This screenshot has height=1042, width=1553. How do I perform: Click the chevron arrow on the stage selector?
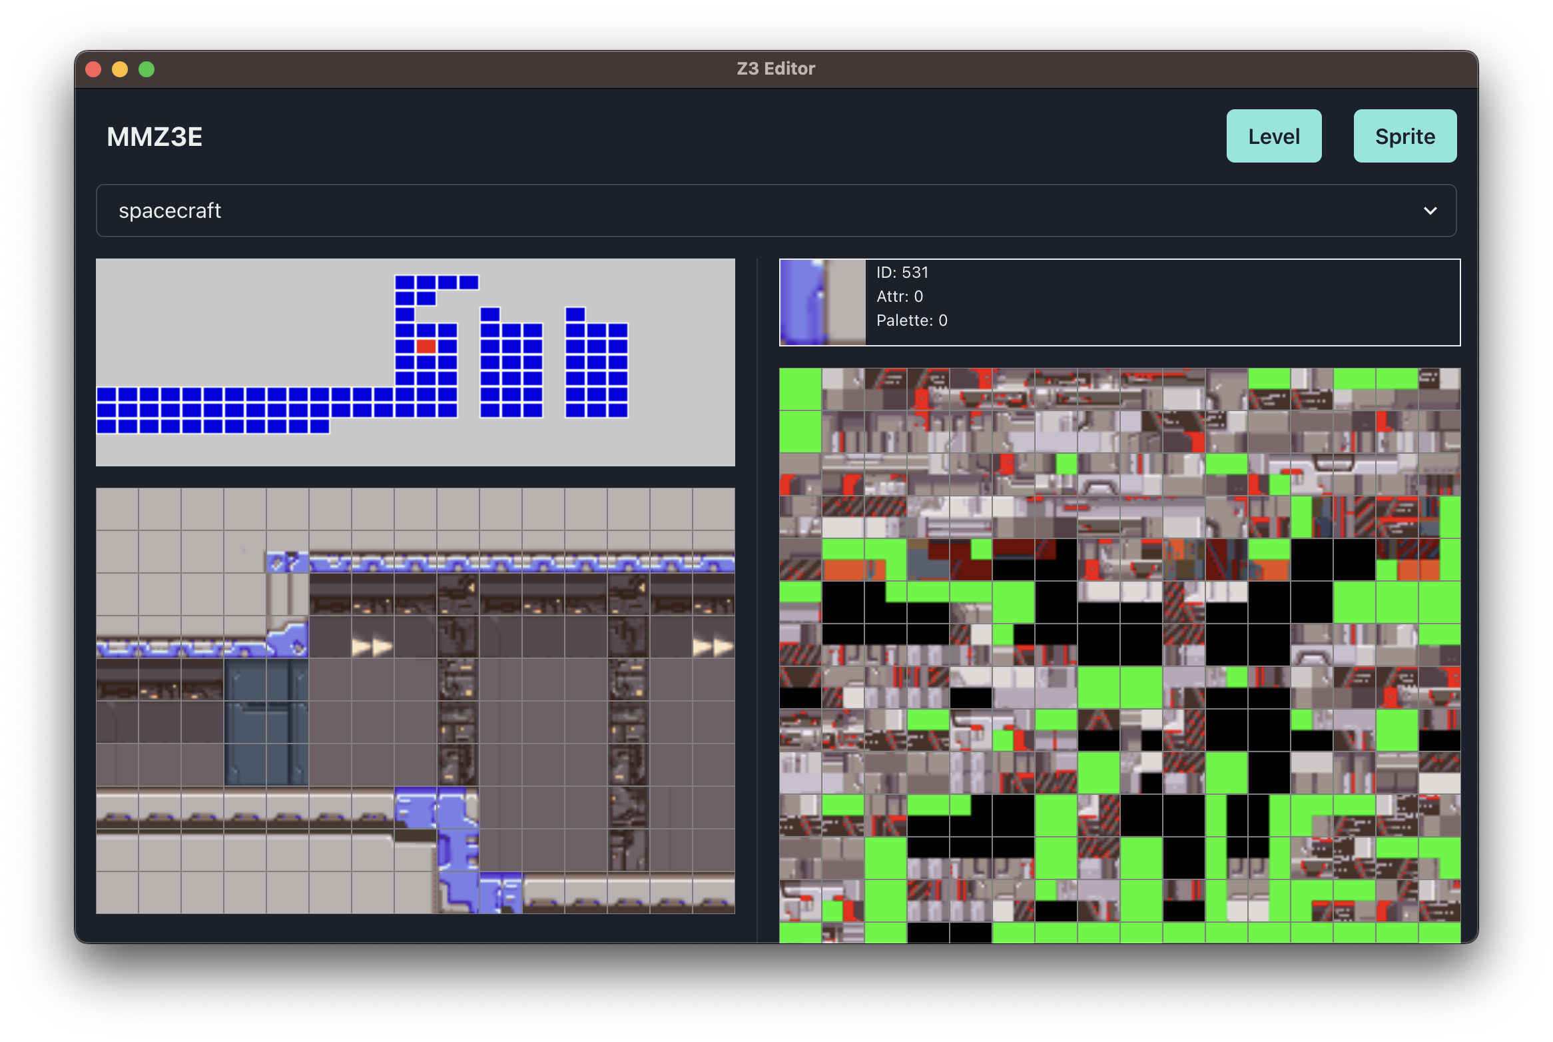tap(1429, 211)
